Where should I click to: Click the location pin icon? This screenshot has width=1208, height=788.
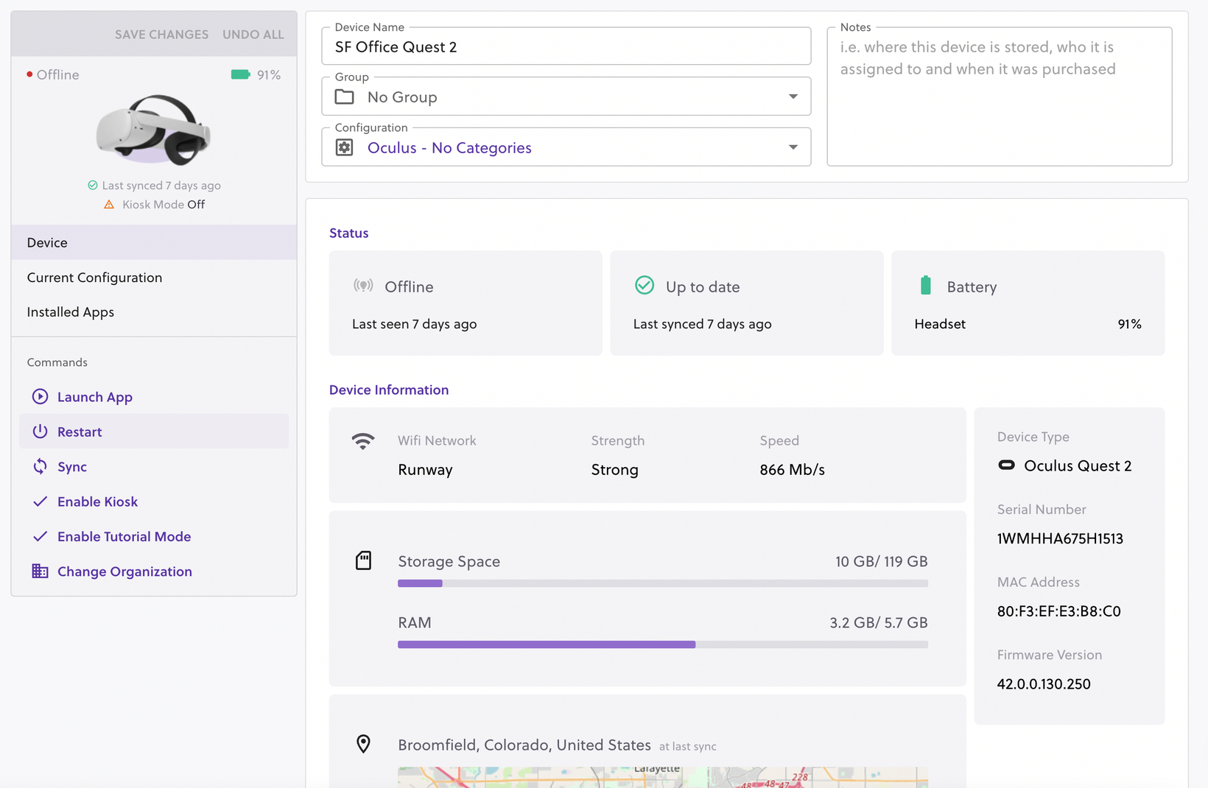tap(363, 744)
